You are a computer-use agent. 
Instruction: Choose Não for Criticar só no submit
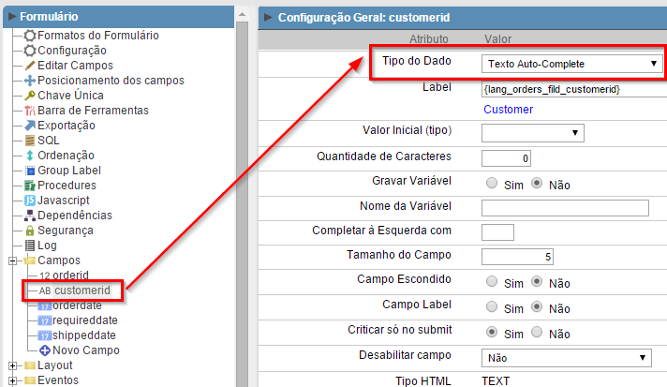click(537, 332)
